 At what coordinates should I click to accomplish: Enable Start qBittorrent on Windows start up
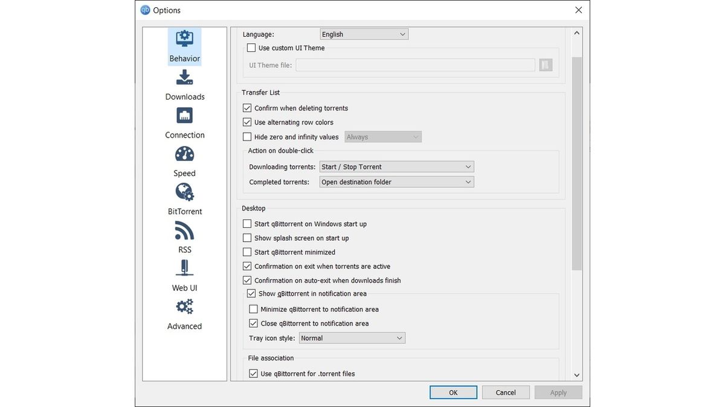246,223
